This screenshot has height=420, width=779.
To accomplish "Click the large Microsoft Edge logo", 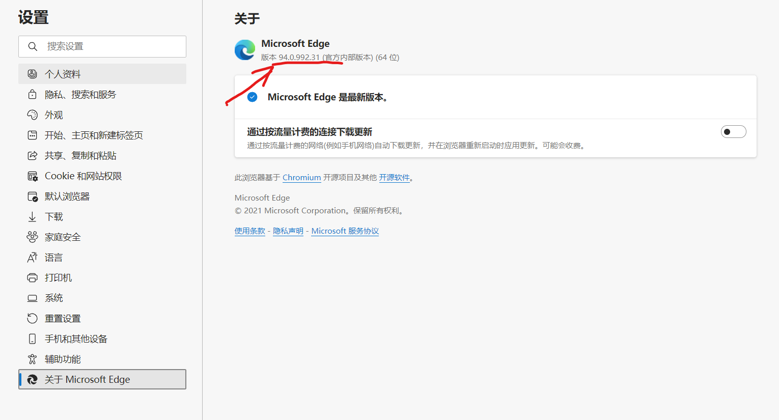I will point(245,50).
